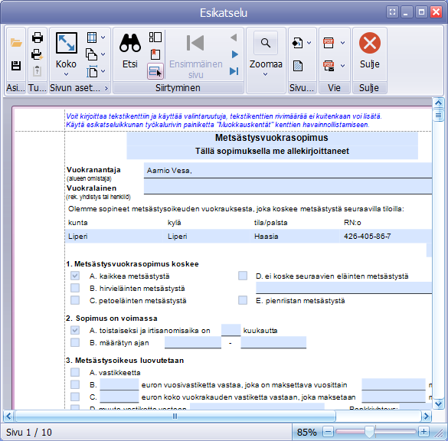Click the save diskette icon
Viewport: 448px width, 441px height.
[x=16, y=66]
